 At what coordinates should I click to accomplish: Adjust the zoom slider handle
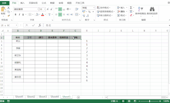[x=150, y=101]
